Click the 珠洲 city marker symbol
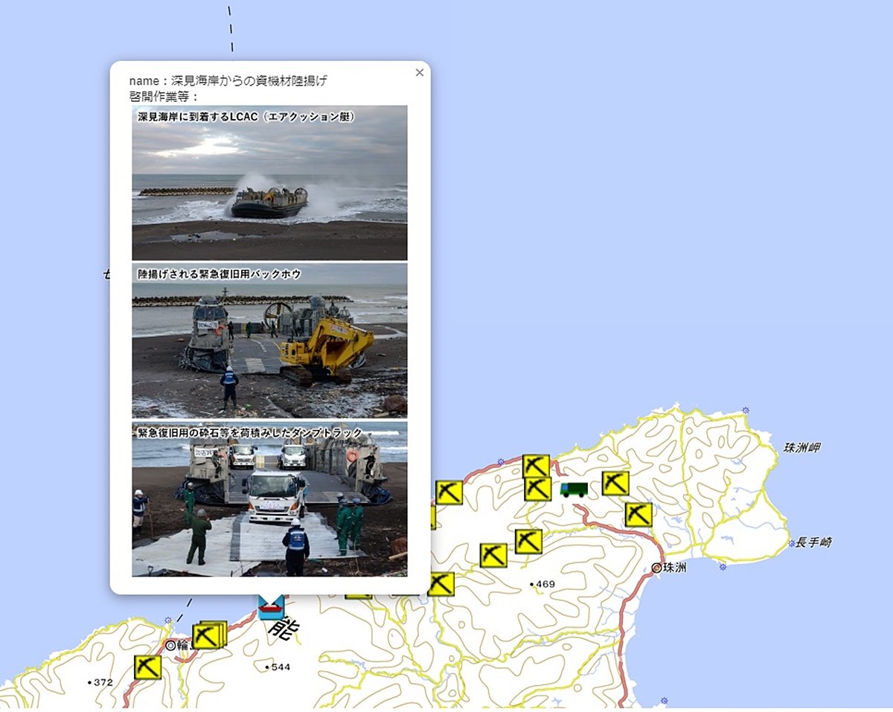The height and width of the screenshot is (712, 893). coord(656,569)
